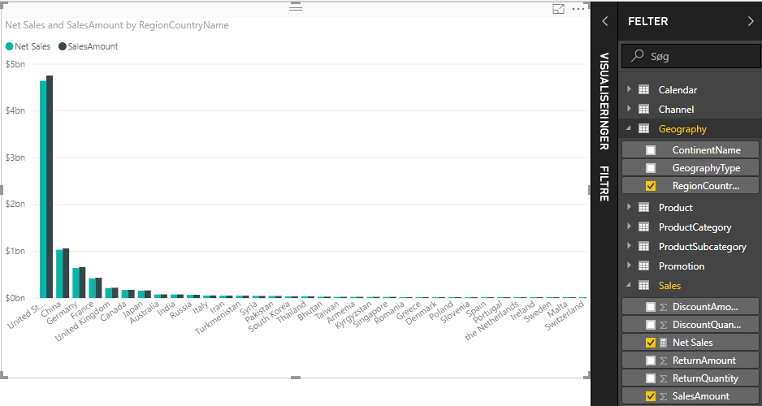Click the calculator icon beside Net Sales
Screen dimensions: 762x406
pyautogui.click(x=663, y=343)
